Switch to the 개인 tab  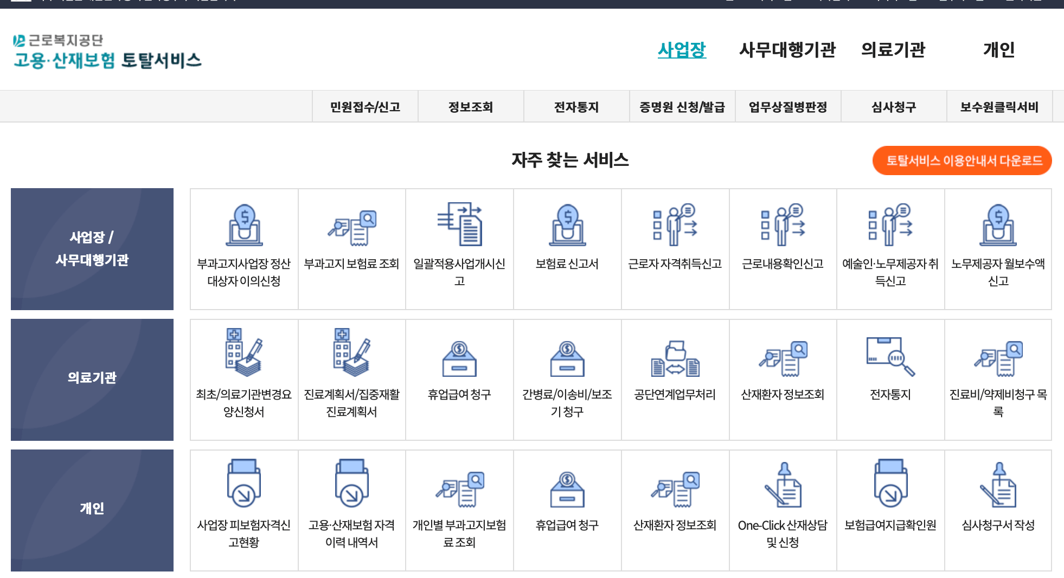(999, 50)
